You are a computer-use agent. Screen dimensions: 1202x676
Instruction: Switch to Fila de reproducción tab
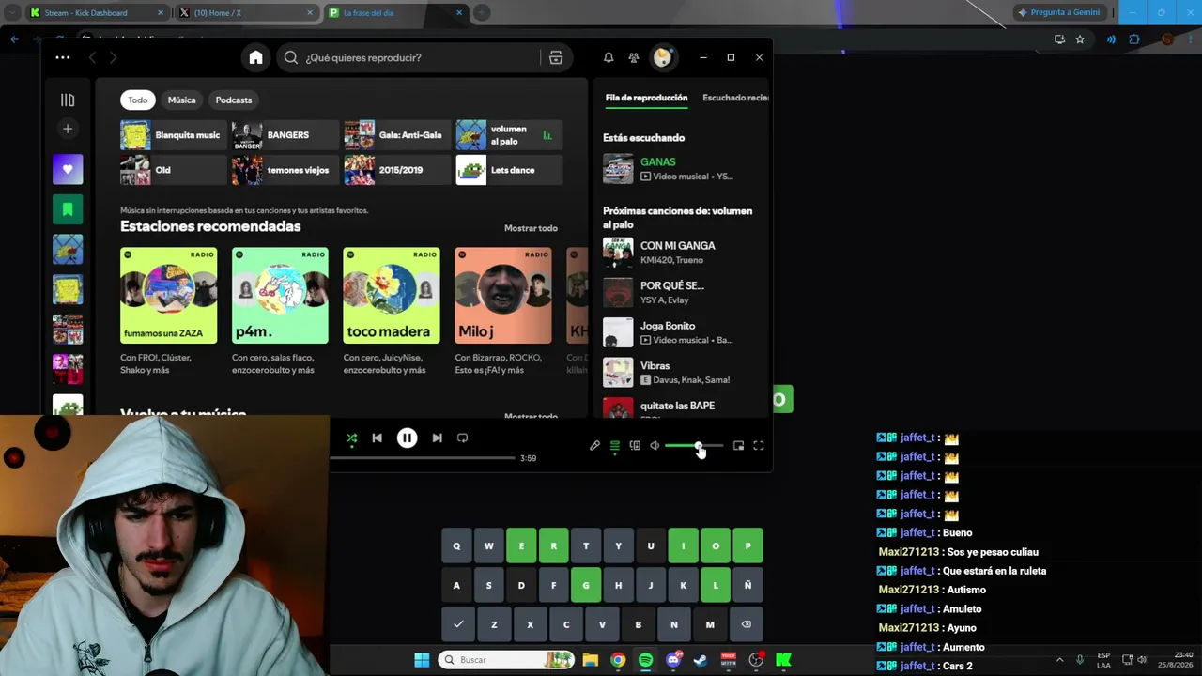click(x=646, y=98)
